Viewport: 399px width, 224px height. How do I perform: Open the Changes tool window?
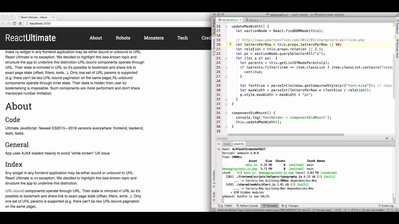point(290,206)
